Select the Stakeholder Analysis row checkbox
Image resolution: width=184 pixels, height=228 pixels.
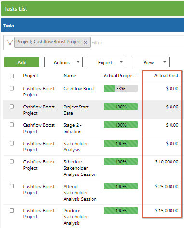point(12,143)
